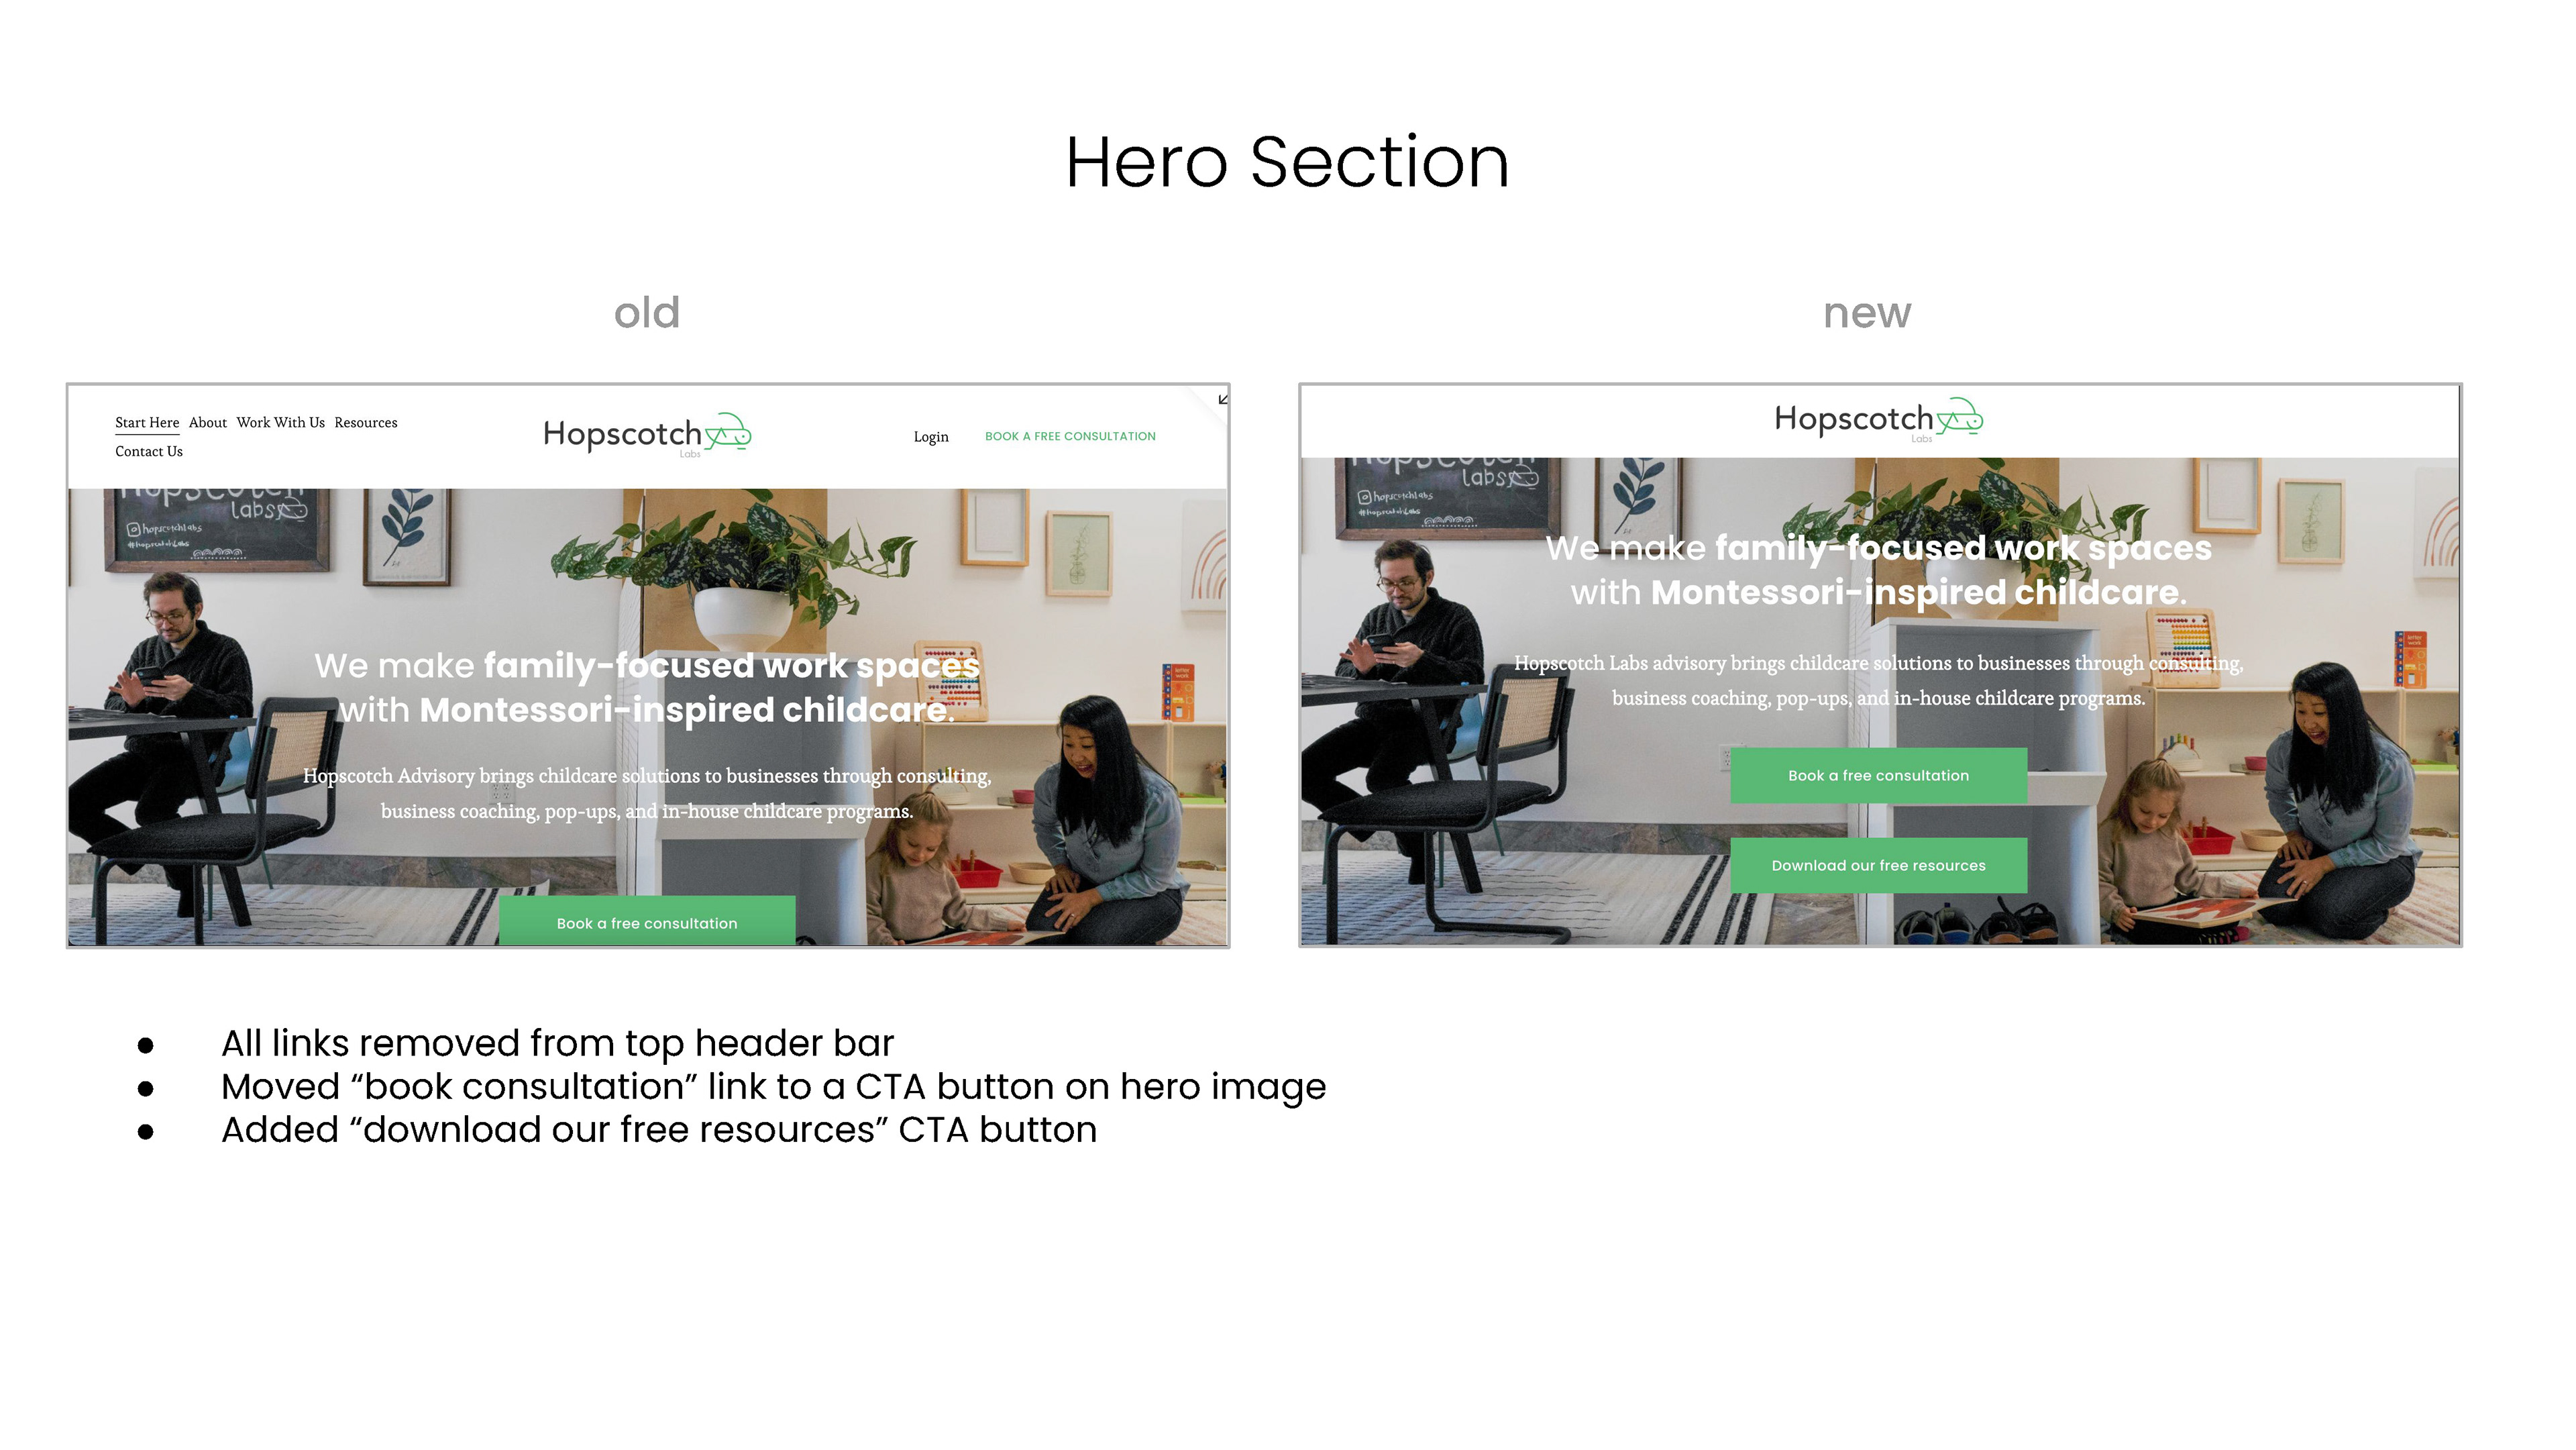Image resolution: width=2576 pixels, height=1450 pixels.
Task: Go to Contact Us link
Action: click(149, 452)
